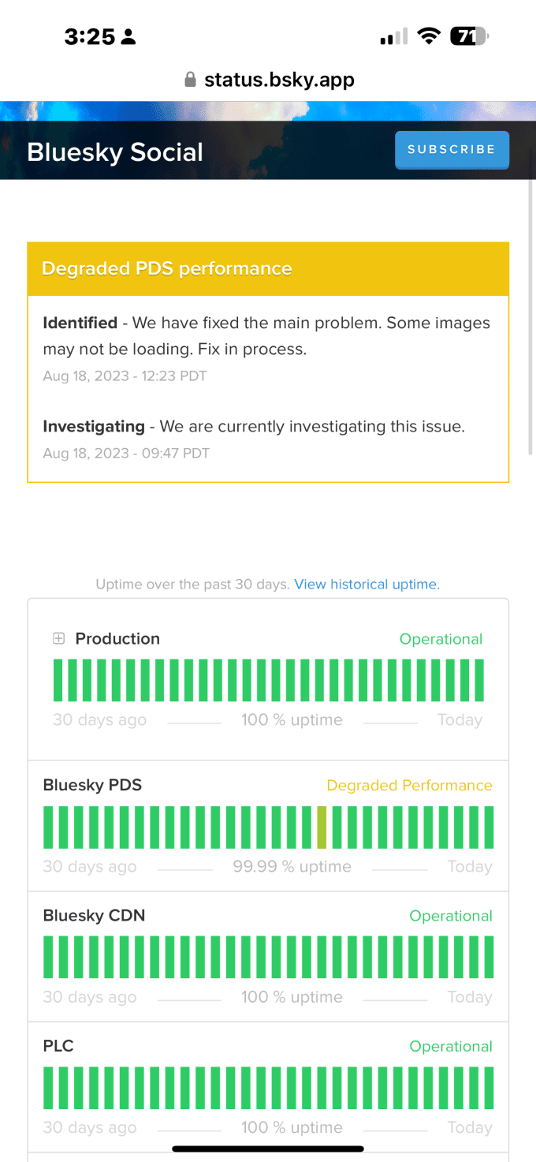Expand the Production component group
The image size is (536, 1162).
(58, 639)
